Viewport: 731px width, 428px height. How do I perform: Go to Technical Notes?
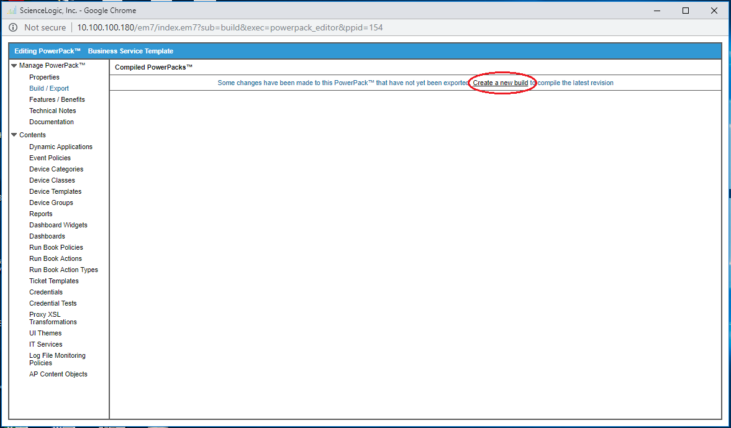click(x=53, y=111)
